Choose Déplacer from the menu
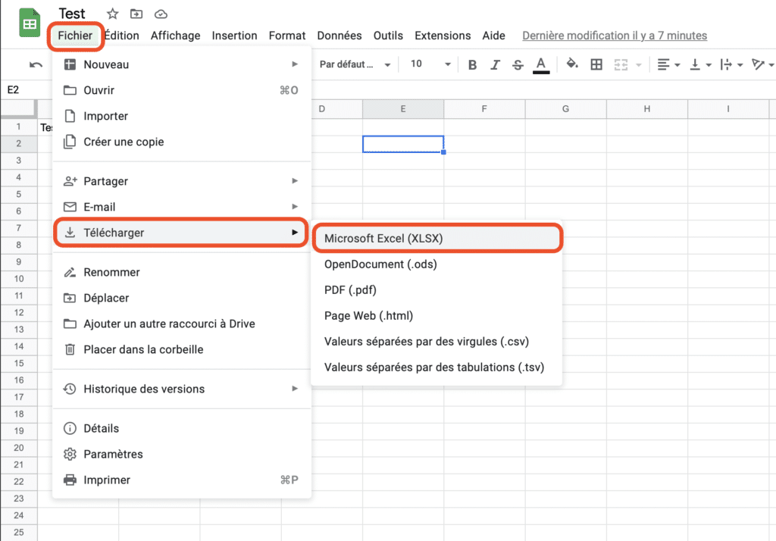776x541 pixels. 182,298
